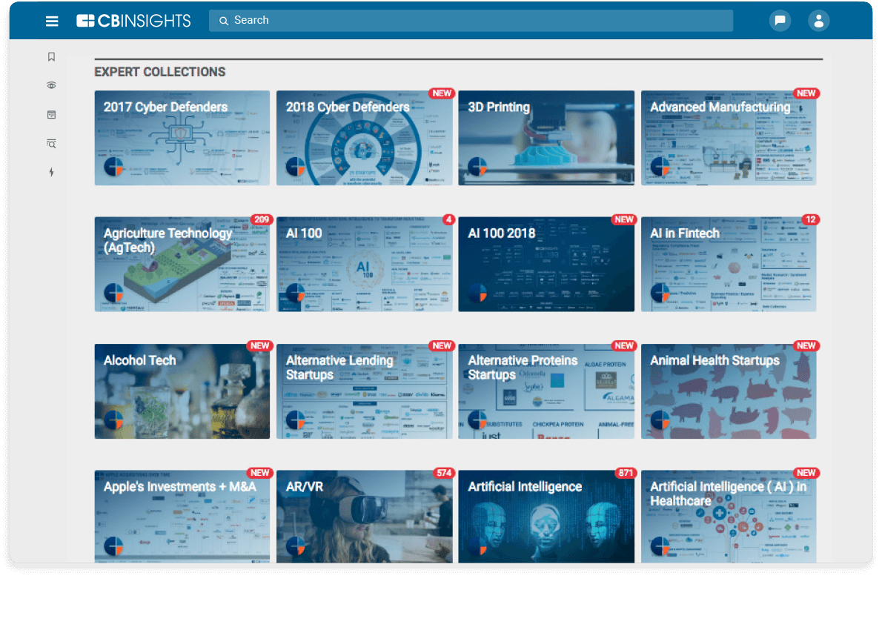Screen dimensions: 882x630
Task: Open Agriculture Technology (AgTech) collection
Action: tap(182, 265)
